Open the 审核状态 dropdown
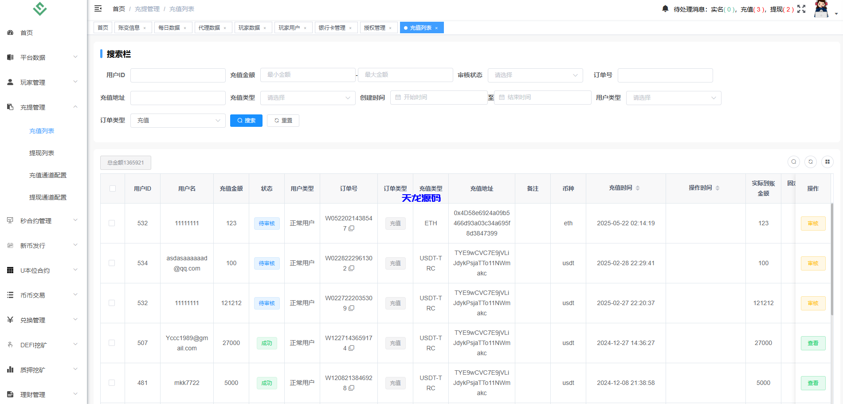 point(535,75)
